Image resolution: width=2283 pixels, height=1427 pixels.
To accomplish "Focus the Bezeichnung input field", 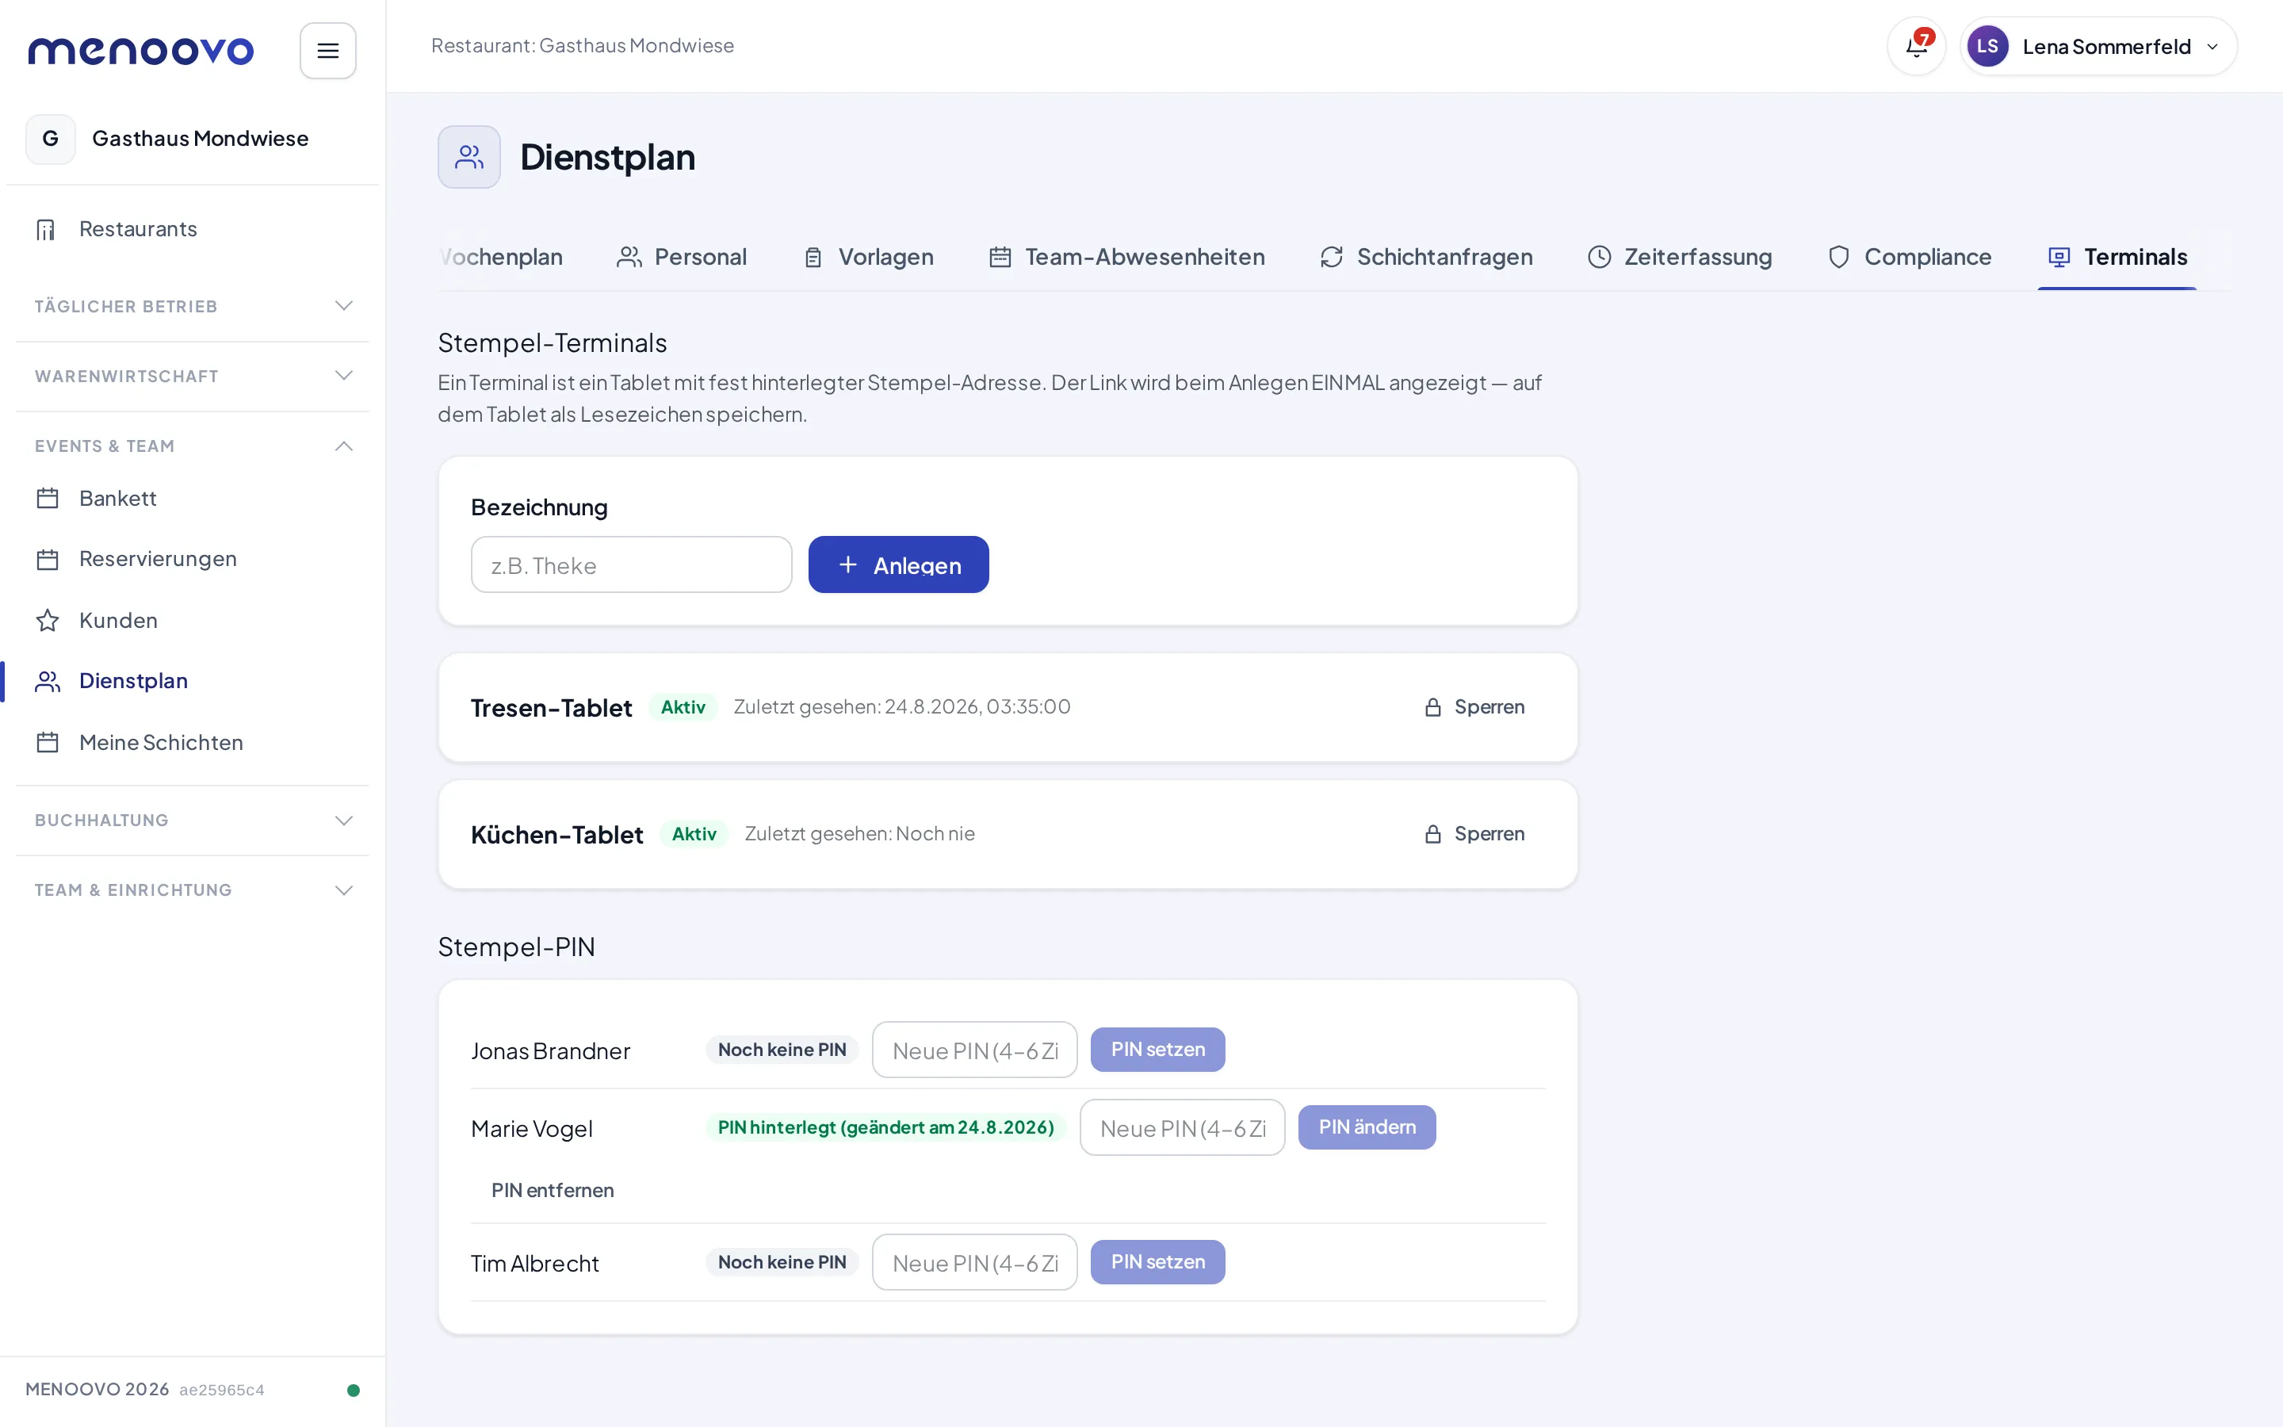I will (631, 565).
